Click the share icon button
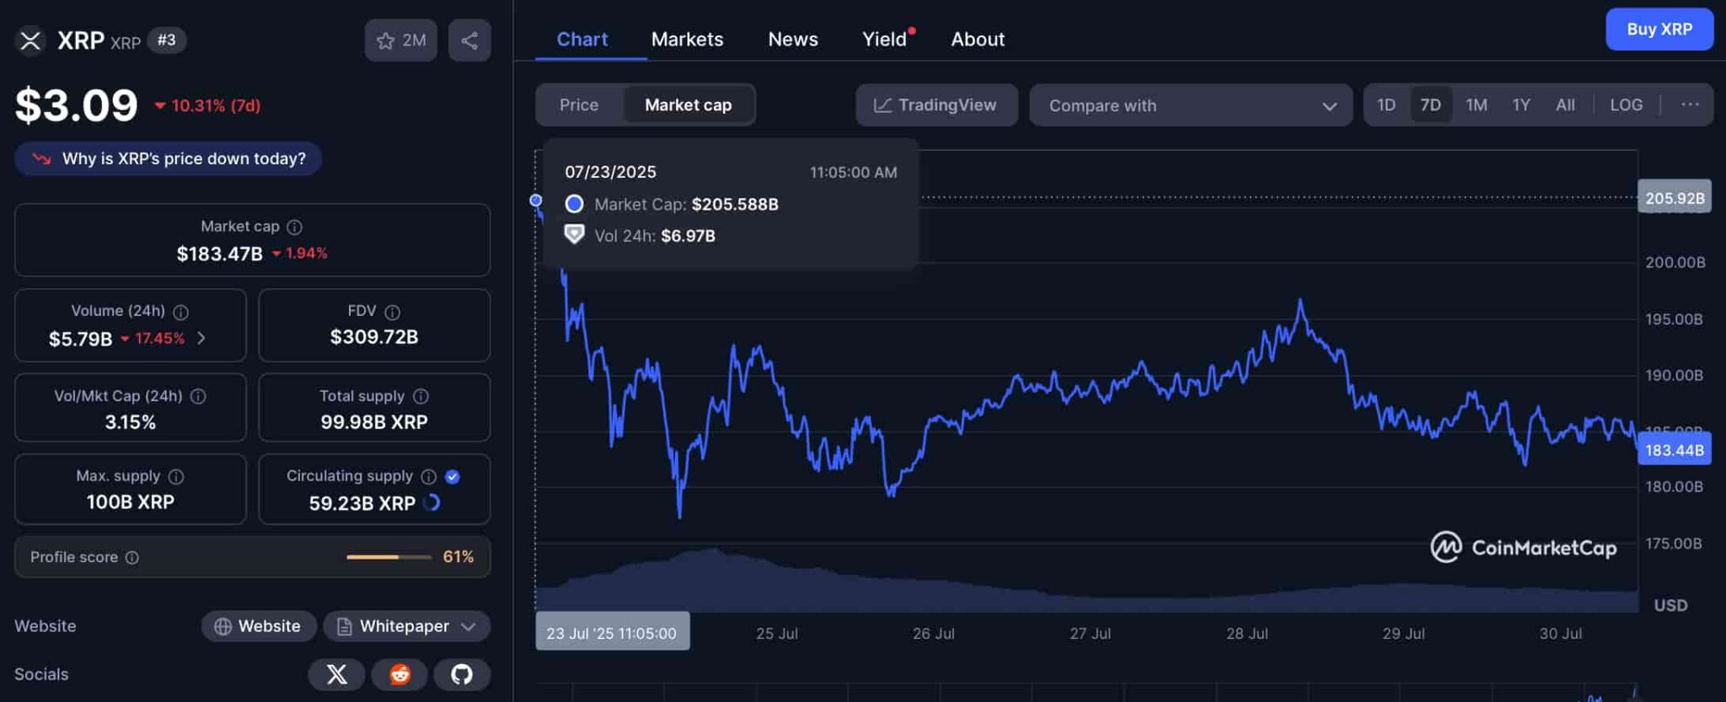 click(x=469, y=40)
